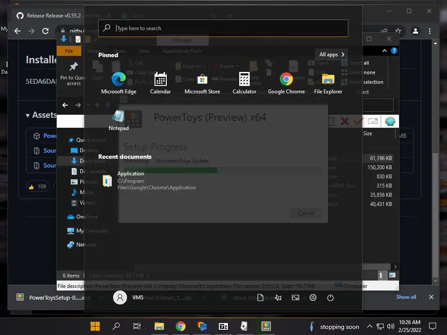Open PowerToysSetup download item in Chrome
Viewport: 447px width, 335px height.
pos(54,297)
